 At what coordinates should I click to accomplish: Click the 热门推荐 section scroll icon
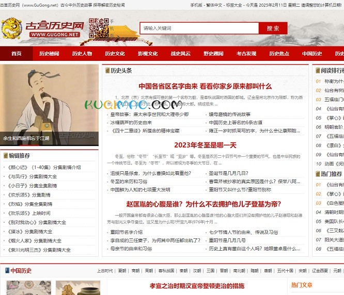(x=318, y=174)
